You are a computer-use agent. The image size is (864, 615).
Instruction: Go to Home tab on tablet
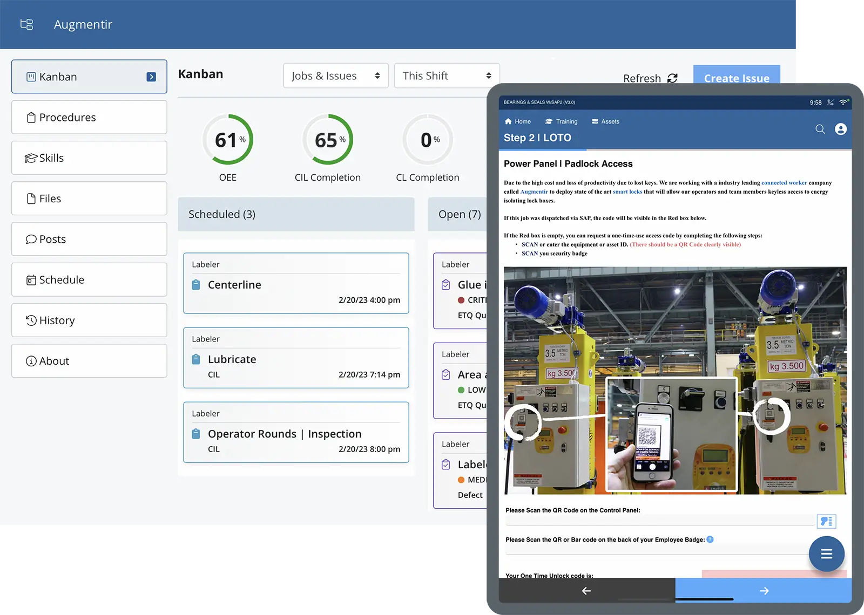[x=517, y=121]
